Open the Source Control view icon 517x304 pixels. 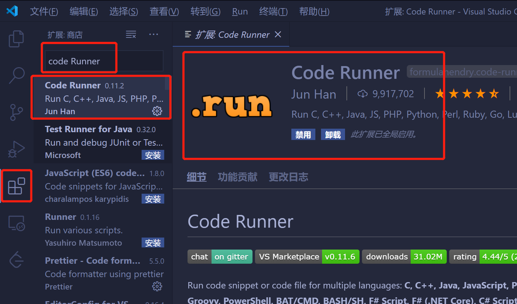[x=16, y=112]
